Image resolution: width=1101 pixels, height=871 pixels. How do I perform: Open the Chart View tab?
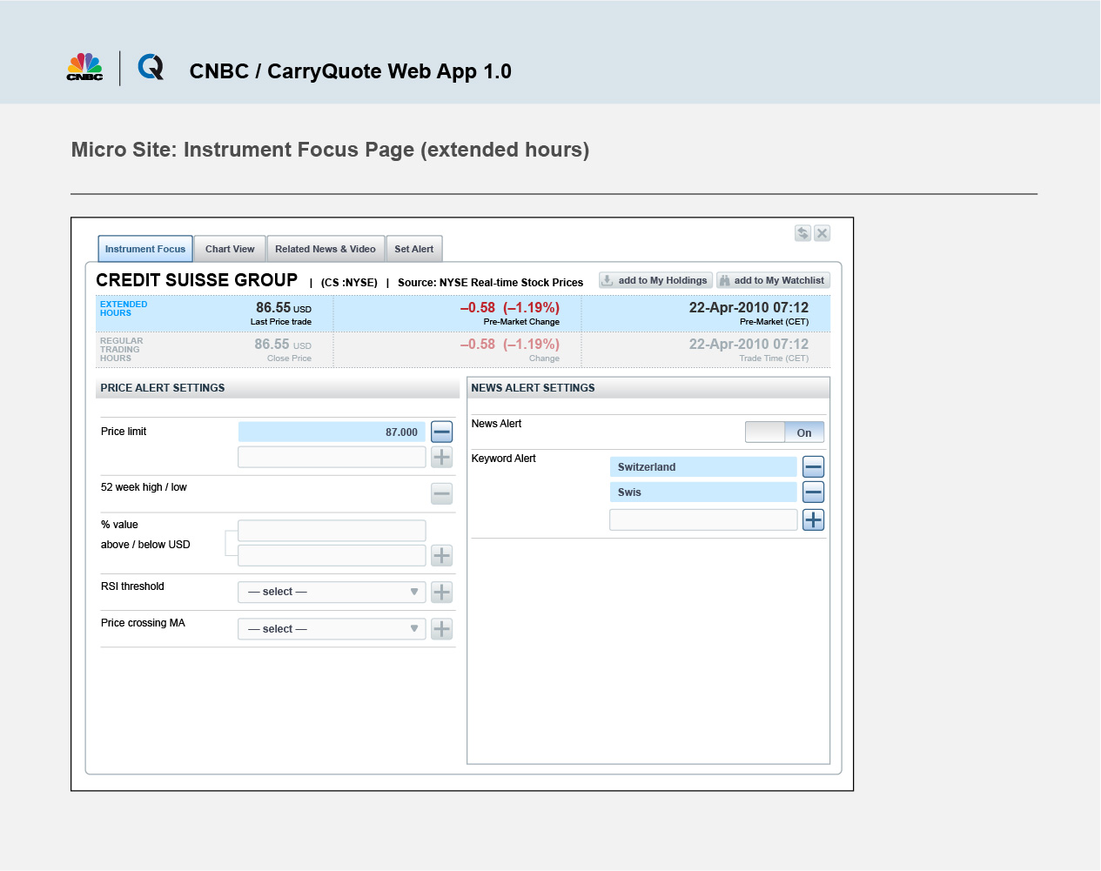click(x=230, y=249)
